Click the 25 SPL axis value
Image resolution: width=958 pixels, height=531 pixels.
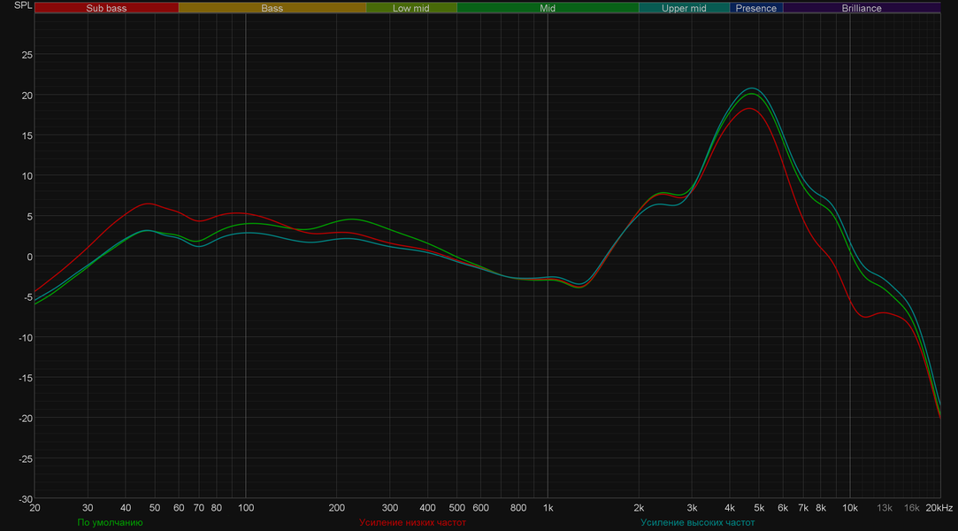(27, 55)
